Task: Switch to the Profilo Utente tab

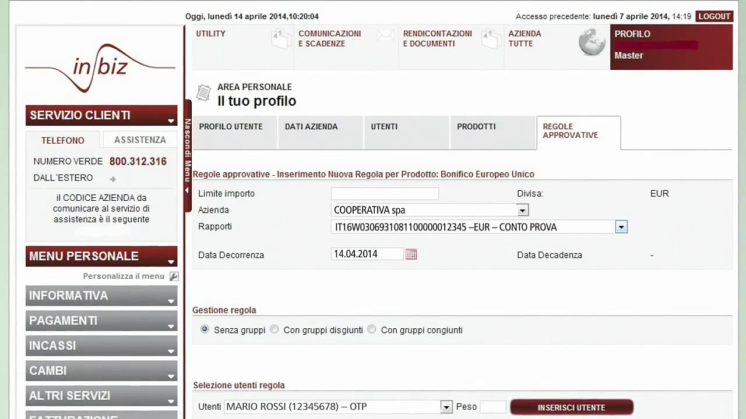Action: 235,133
